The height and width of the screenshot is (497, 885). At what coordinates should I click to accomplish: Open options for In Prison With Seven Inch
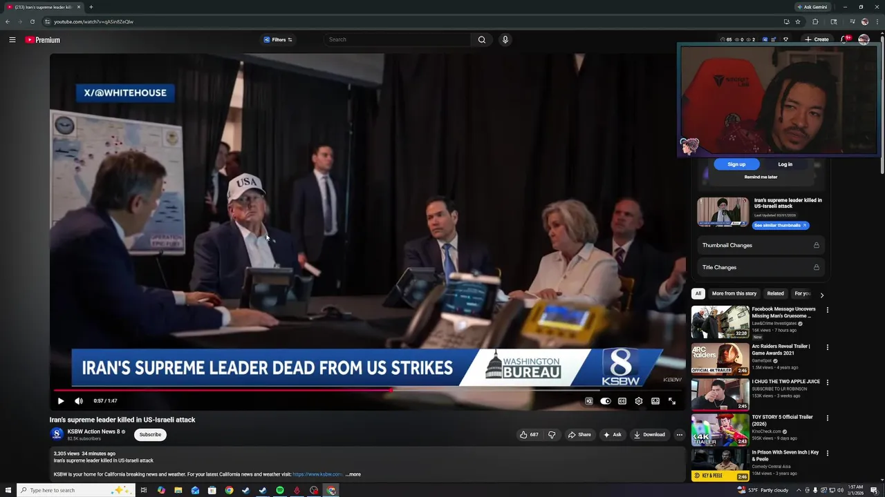click(827, 454)
